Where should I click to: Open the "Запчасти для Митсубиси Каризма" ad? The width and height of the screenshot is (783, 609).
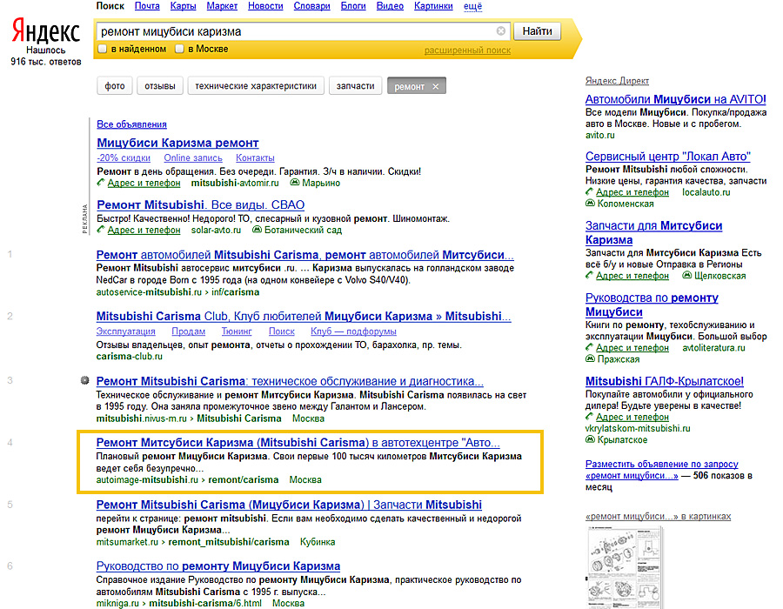tap(653, 232)
